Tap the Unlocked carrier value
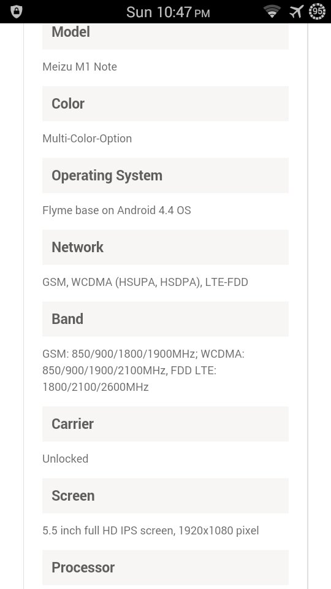 point(66,459)
